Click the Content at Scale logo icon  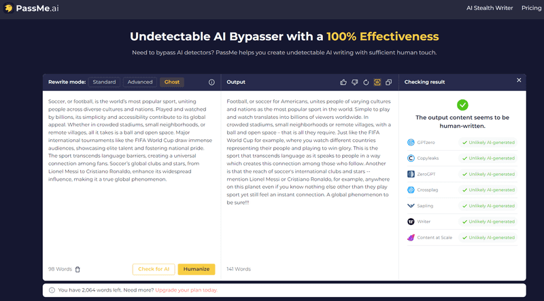click(411, 238)
